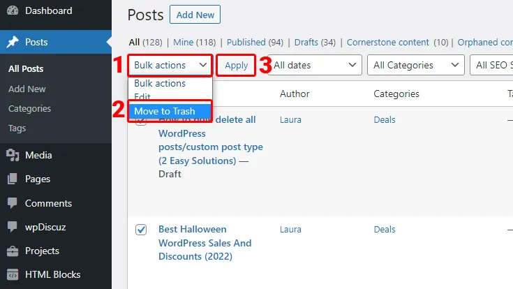Open HTML Blocks menu label

point(52,274)
